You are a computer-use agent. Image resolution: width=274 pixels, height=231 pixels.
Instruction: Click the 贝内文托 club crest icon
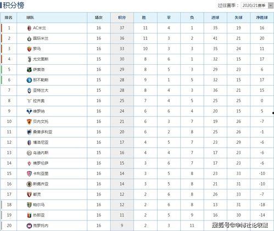click(29, 122)
